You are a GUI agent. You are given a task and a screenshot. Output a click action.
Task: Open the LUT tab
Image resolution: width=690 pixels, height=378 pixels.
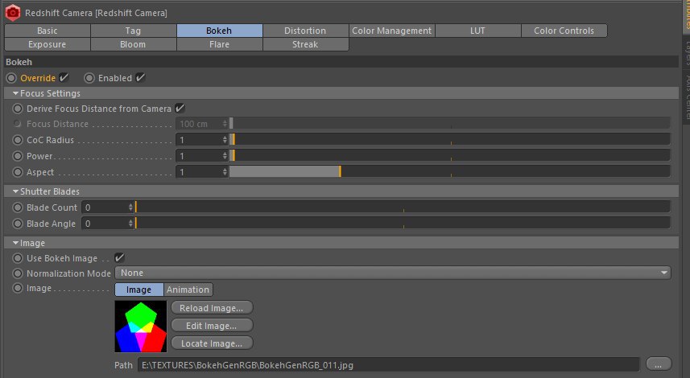tap(477, 31)
